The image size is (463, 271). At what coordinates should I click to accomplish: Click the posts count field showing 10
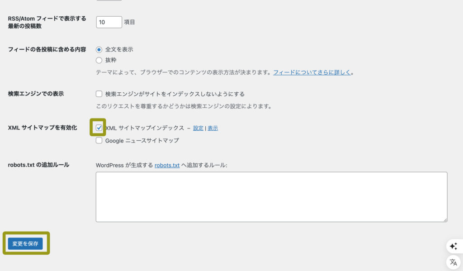point(109,21)
